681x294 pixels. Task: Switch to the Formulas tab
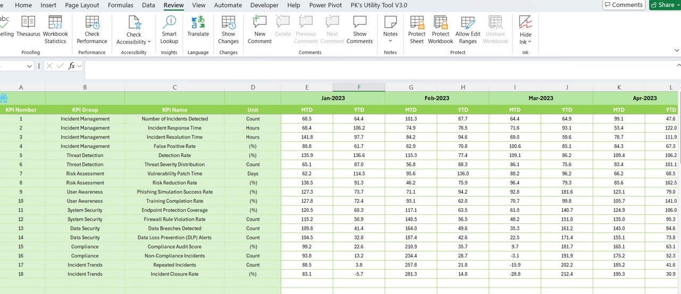(121, 5)
